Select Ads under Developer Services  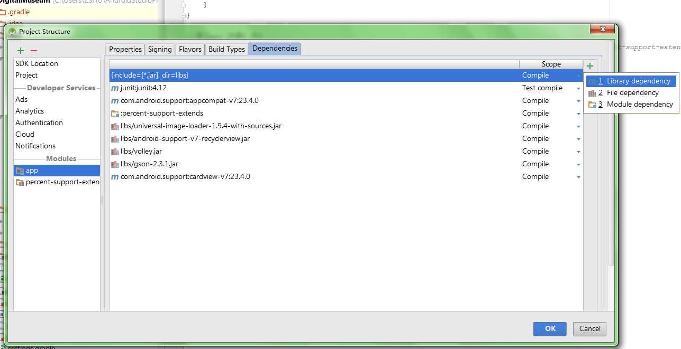point(22,99)
